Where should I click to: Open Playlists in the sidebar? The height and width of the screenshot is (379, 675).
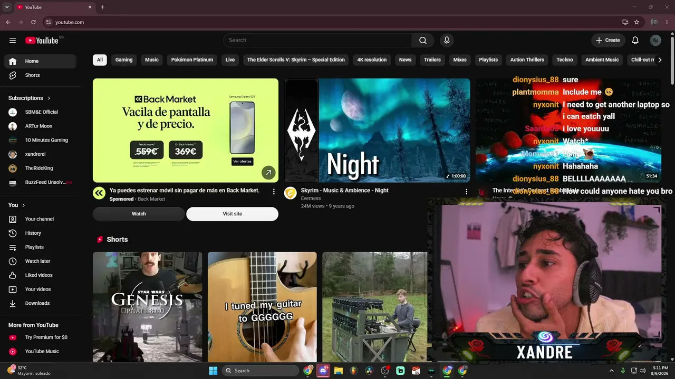pos(40,247)
